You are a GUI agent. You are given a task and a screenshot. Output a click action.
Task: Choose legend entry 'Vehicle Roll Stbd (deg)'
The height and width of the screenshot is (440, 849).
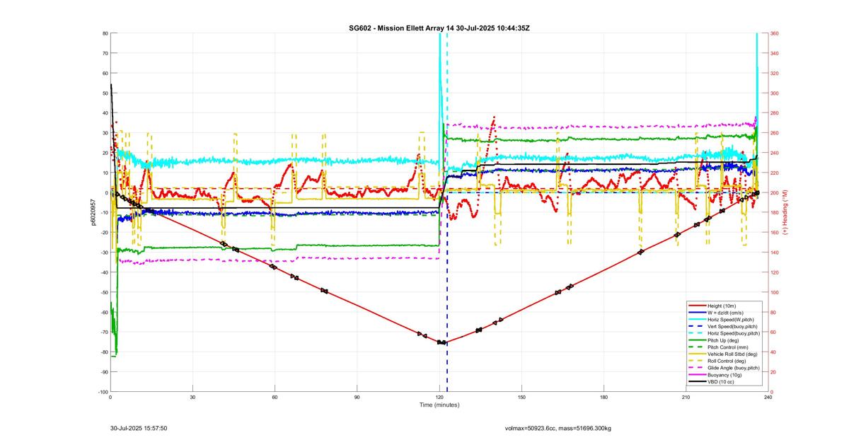(733, 354)
